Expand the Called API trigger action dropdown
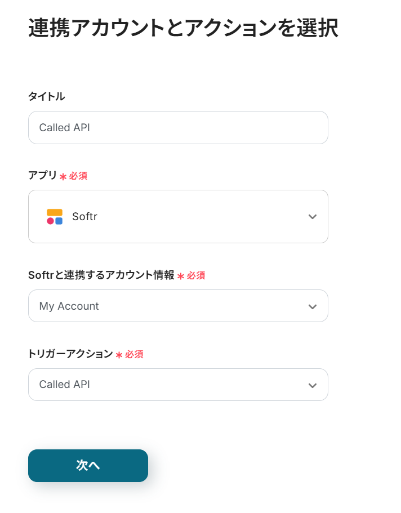Viewport: 401px width, 513px height. 178,385
